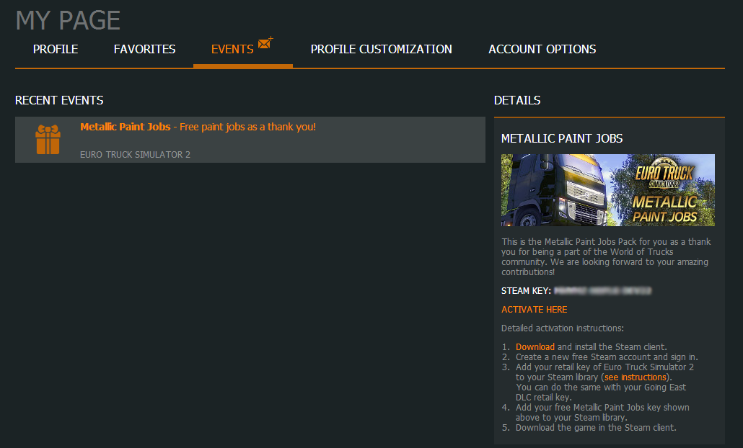Click step 'Download the game in the Steam client'
The height and width of the screenshot is (448, 743).
click(x=596, y=428)
